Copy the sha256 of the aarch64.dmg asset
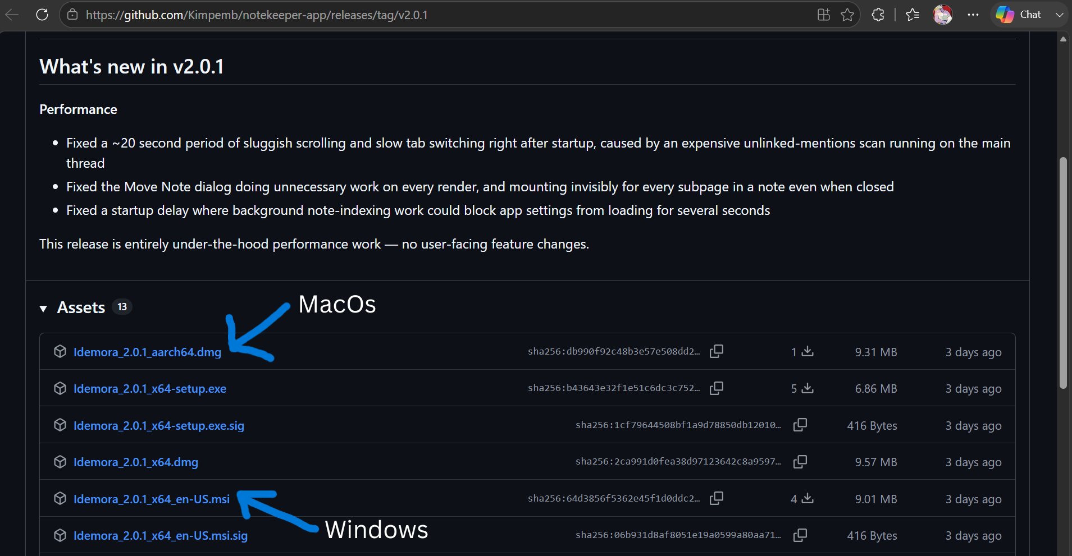Screen dimensions: 1072x556 pos(717,351)
